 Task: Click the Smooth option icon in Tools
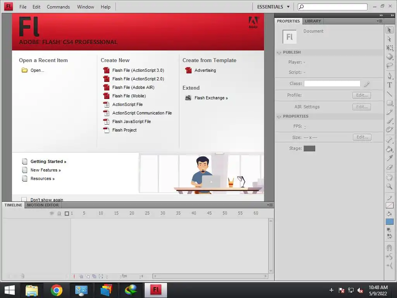[389, 256]
